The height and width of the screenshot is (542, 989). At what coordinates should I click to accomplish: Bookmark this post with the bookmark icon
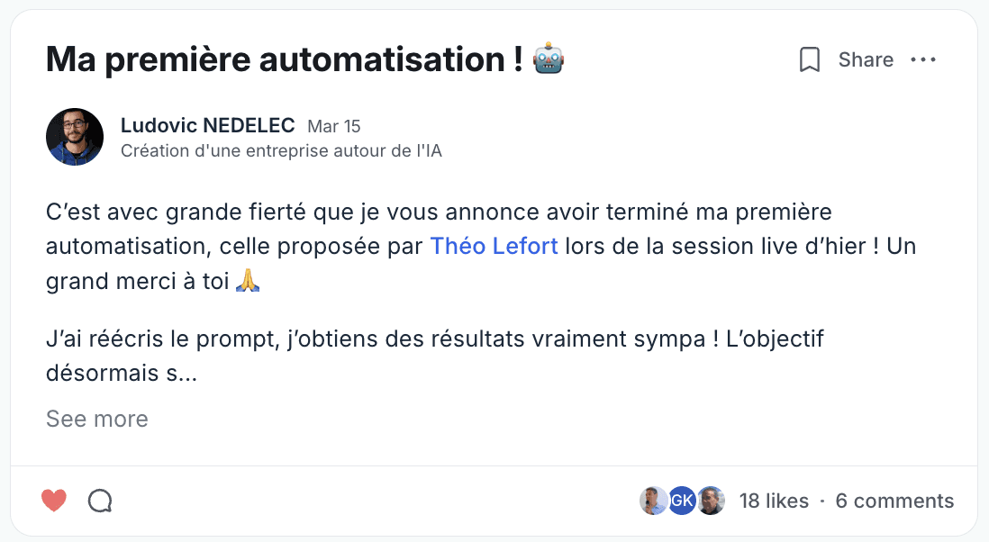tap(810, 59)
